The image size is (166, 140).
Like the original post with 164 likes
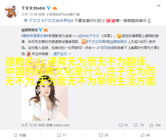tap(155, 125)
